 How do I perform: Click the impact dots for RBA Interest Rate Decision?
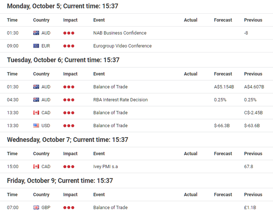[69, 100]
